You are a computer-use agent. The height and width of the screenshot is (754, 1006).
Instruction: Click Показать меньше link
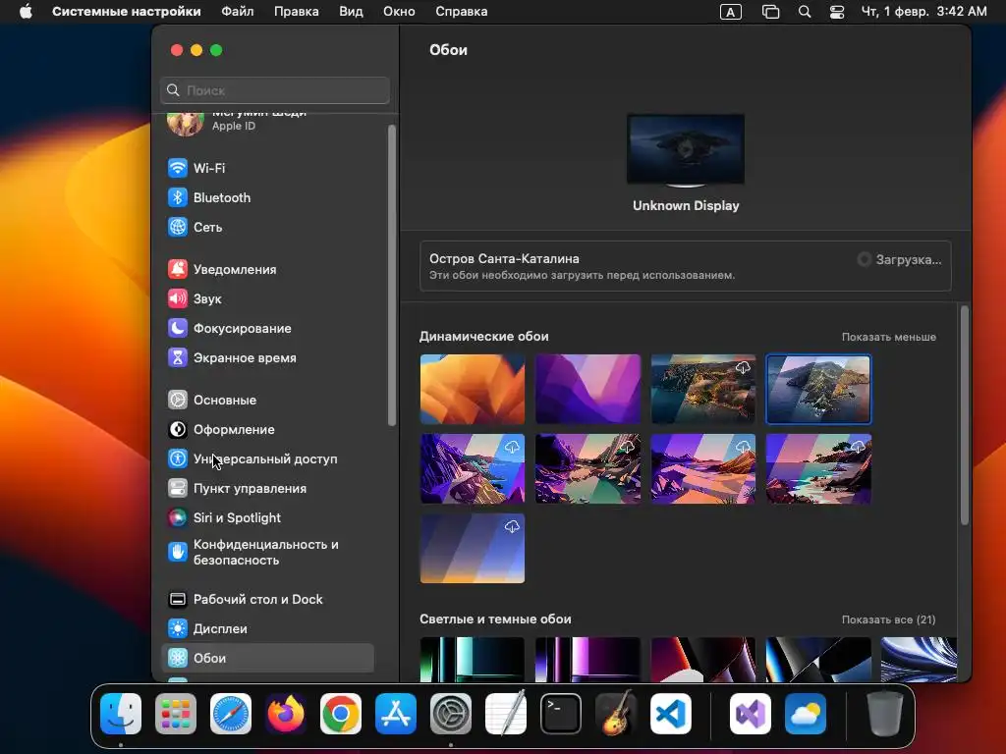[888, 338]
